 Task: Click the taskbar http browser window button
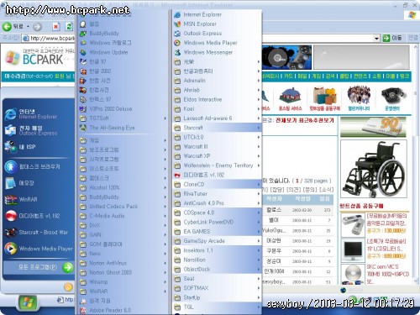coord(66,300)
